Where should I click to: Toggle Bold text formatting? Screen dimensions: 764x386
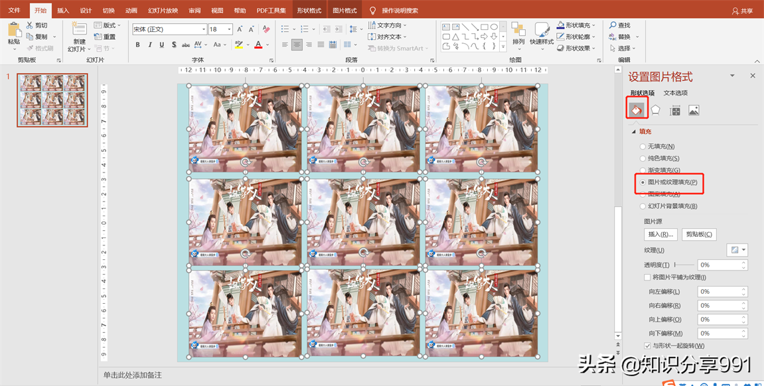[138, 45]
